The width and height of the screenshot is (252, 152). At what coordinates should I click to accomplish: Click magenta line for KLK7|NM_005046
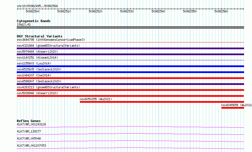point(130,141)
